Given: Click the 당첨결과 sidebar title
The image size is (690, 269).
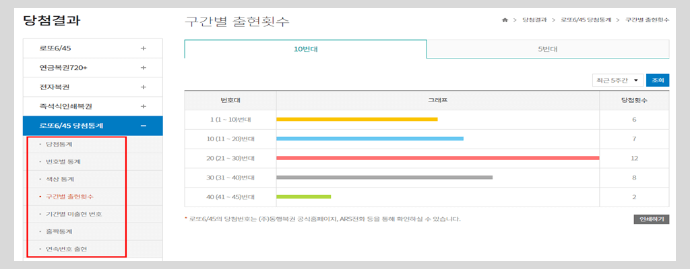Looking at the screenshot, I should tap(51, 21).
